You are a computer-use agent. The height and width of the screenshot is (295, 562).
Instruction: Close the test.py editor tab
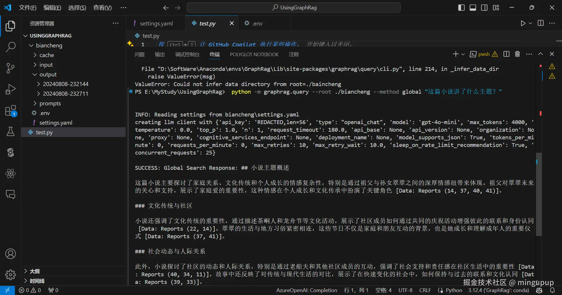coord(232,23)
